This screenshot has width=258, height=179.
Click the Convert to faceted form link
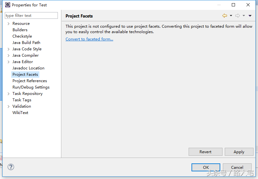(x=89, y=39)
